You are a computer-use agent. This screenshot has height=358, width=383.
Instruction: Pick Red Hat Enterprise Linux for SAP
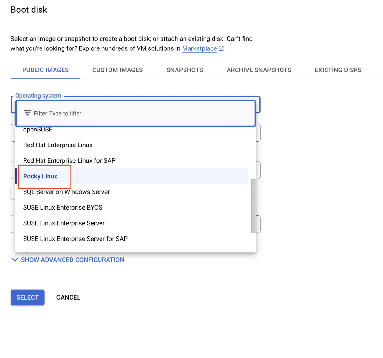[x=131, y=161]
